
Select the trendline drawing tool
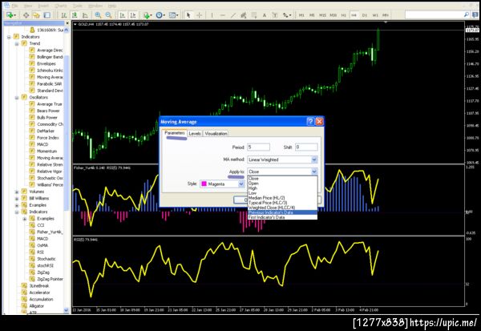[x=233, y=15]
